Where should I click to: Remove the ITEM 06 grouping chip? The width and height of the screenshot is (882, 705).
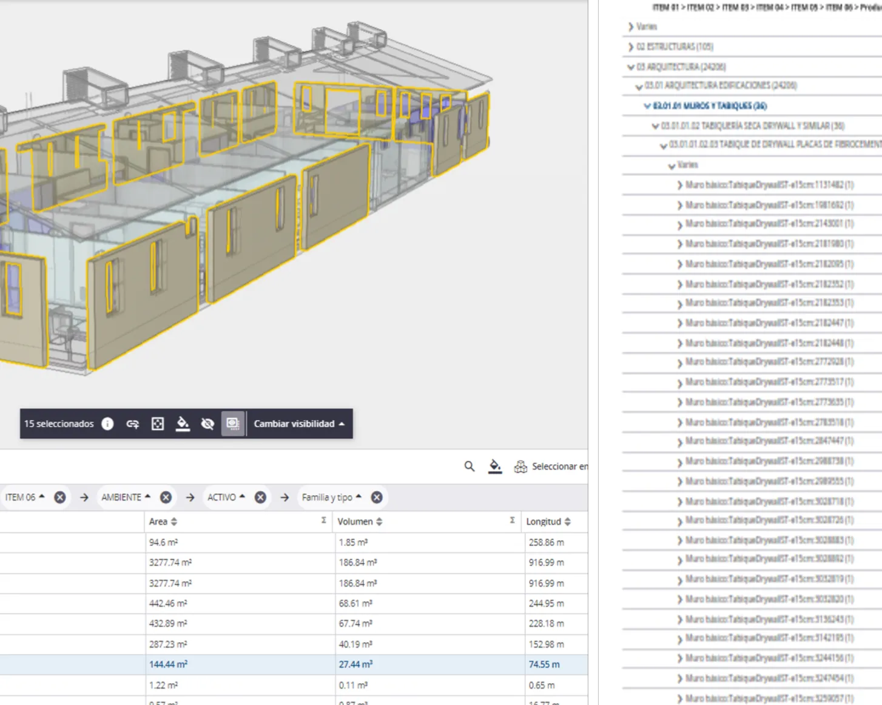click(x=60, y=497)
